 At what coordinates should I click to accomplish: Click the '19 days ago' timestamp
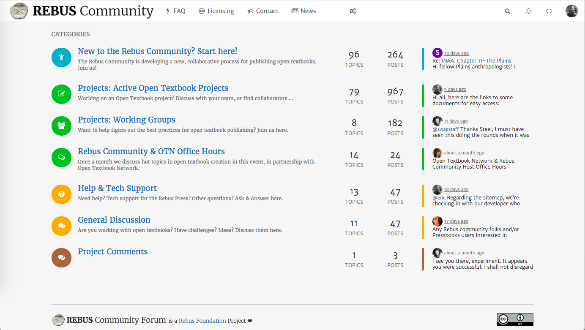(456, 54)
